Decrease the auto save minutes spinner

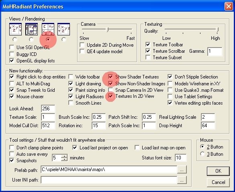[x=64, y=159]
